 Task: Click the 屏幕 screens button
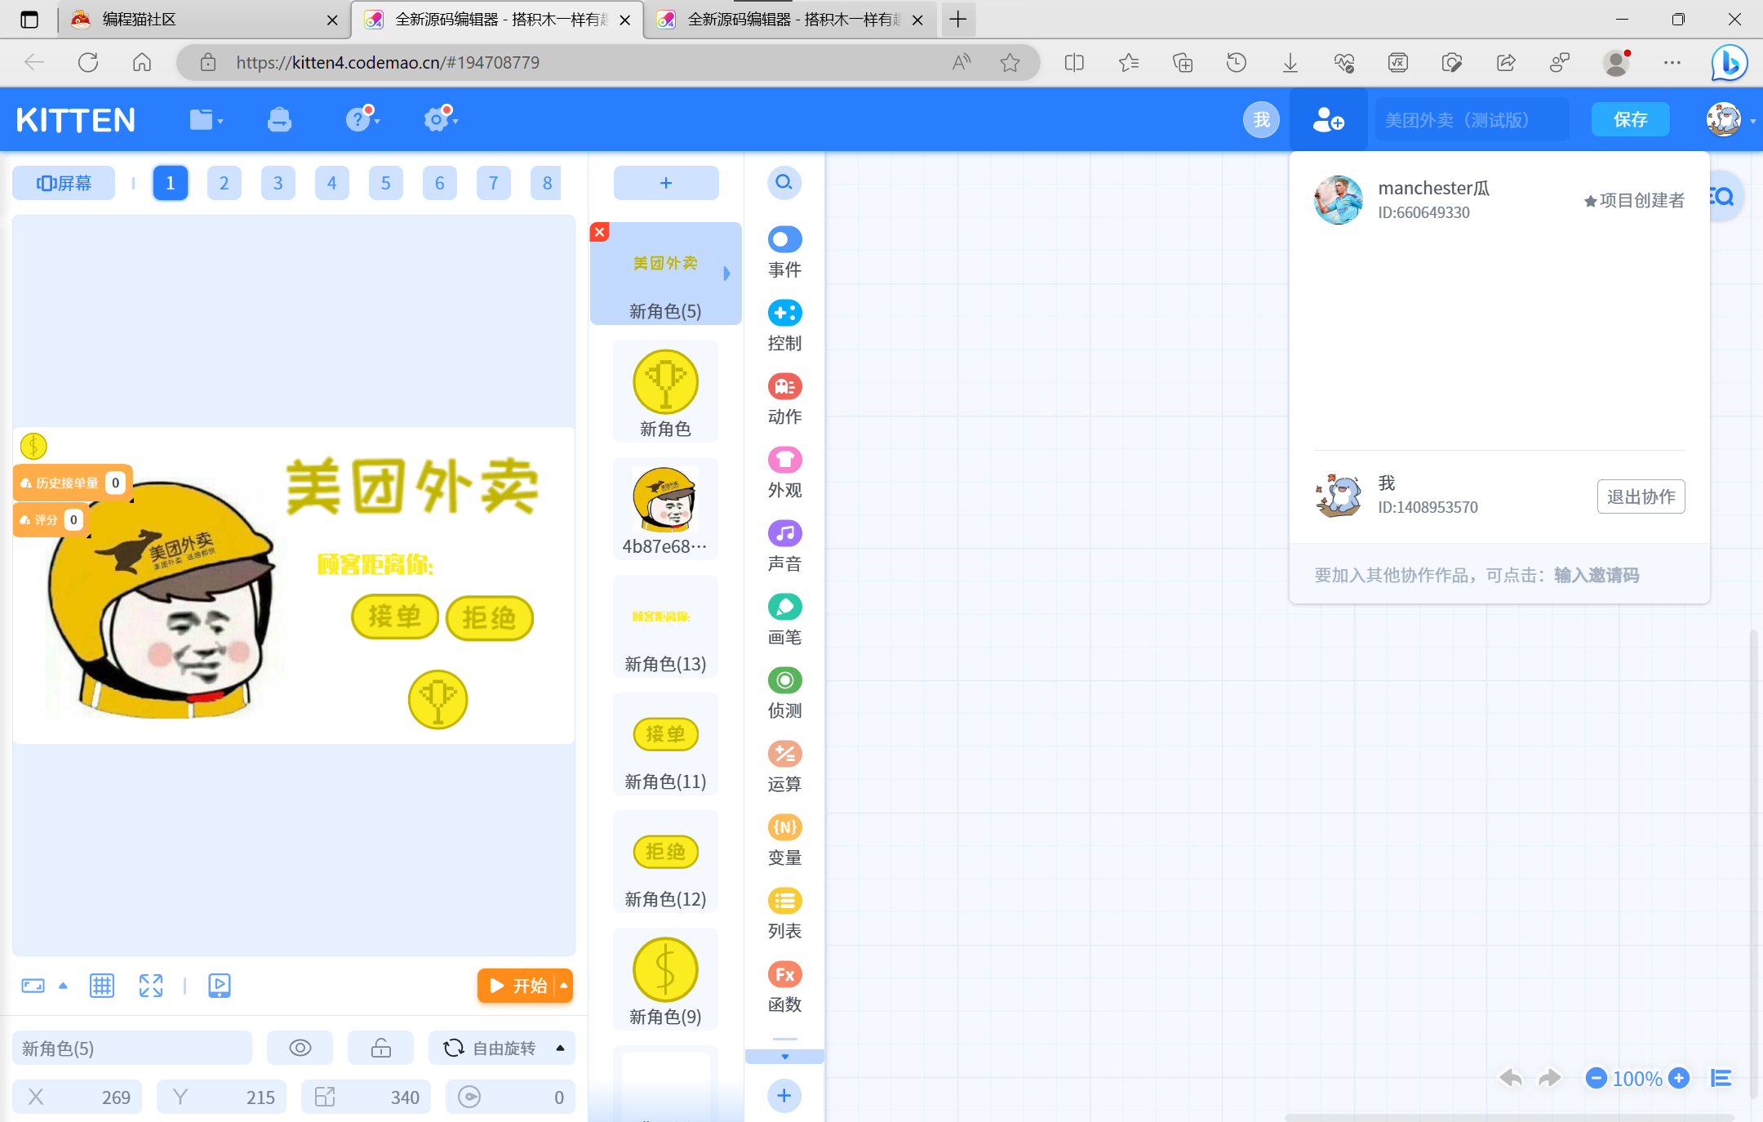click(64, 183)
